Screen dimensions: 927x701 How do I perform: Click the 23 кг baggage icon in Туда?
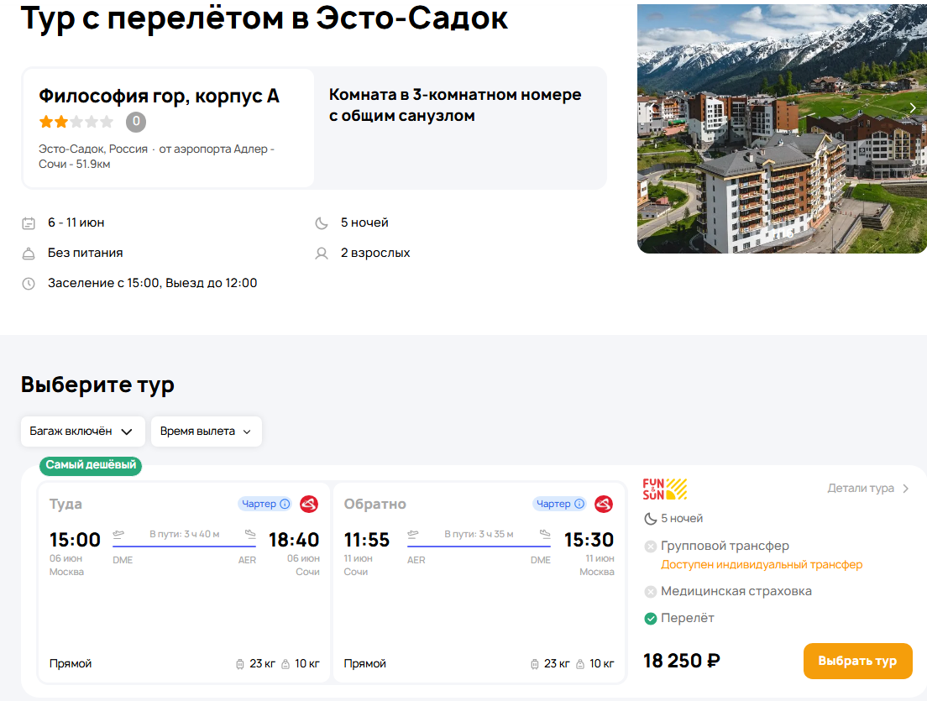[240, 664]
